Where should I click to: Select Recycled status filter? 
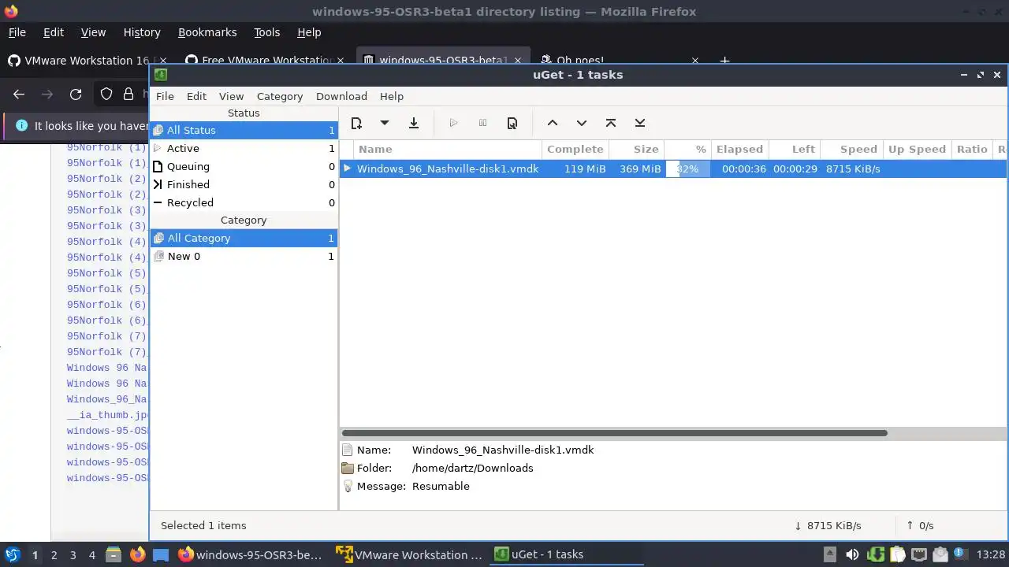tap(244, 202)
